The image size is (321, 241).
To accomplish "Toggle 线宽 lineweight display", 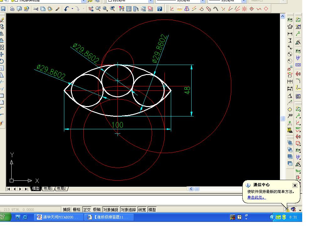I will [x=142, y=209].
